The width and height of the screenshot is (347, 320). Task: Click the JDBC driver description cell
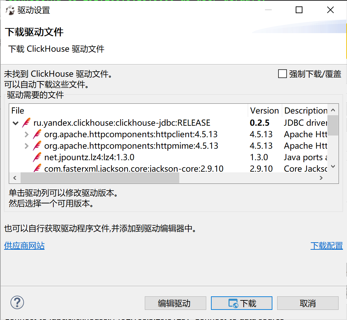(x=305, y=123)
